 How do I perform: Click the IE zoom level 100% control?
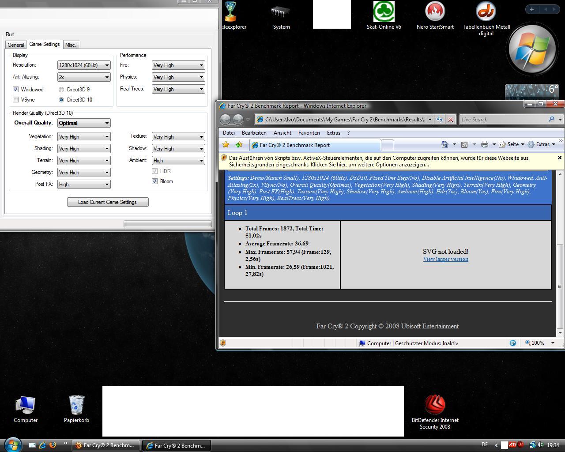(x=539, y=343)
